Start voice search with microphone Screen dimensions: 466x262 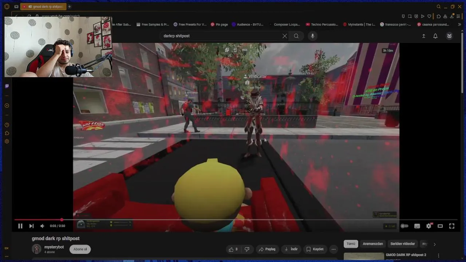pyautogui.click(x=312, y=36)
